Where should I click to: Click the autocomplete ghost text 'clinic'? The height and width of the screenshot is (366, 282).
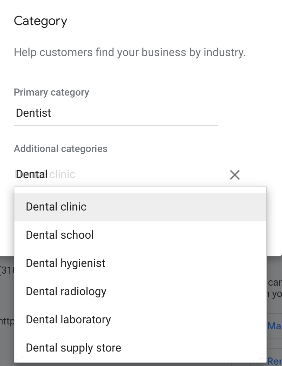[63, 174]
